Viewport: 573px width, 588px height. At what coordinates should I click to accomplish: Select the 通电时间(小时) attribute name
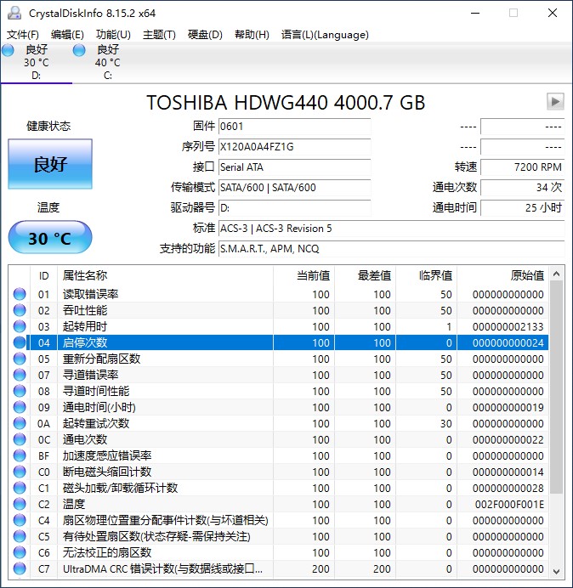[x=99, y=407]
